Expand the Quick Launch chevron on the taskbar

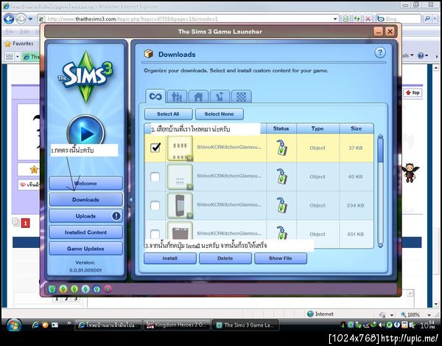(x=69, y=322)
